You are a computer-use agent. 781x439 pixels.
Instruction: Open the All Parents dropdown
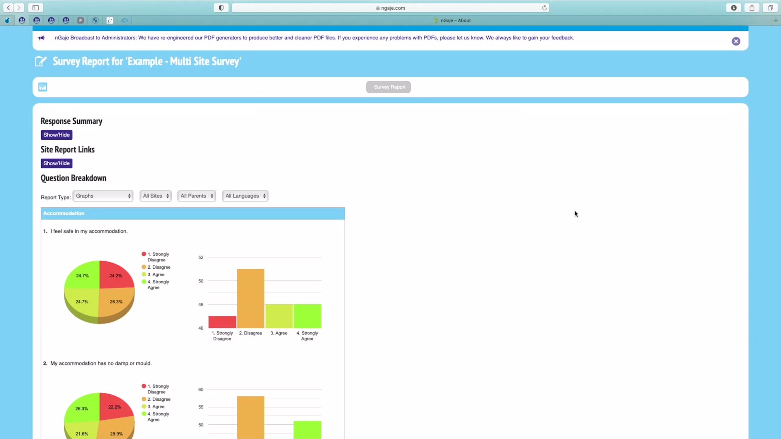click(x=196, y=196)
